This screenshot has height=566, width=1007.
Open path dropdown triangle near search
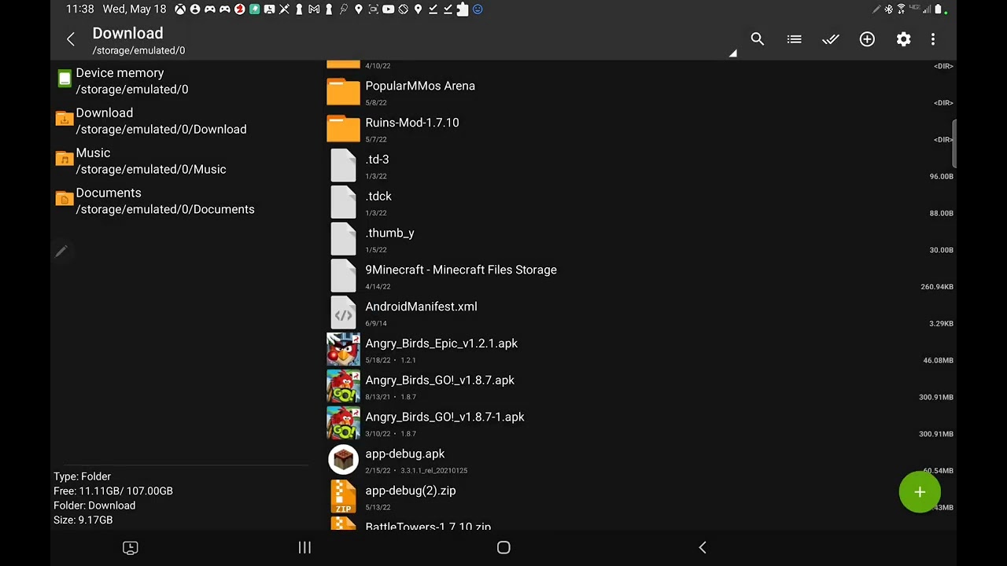pos(732,53)
